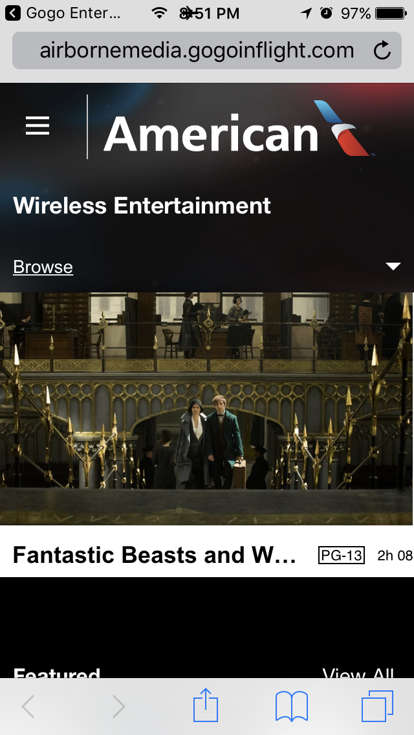414x735 pixels.
Task: Expand the Browse dropdown triangle
Action: pos(393,267)
